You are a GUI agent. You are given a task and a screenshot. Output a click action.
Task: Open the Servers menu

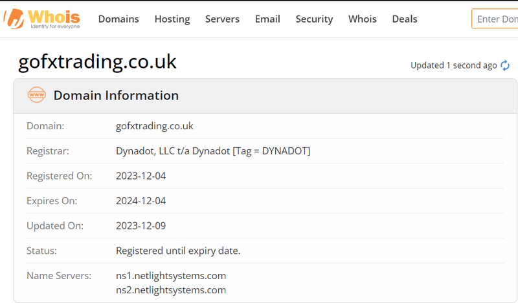click(x=222, y=19)
